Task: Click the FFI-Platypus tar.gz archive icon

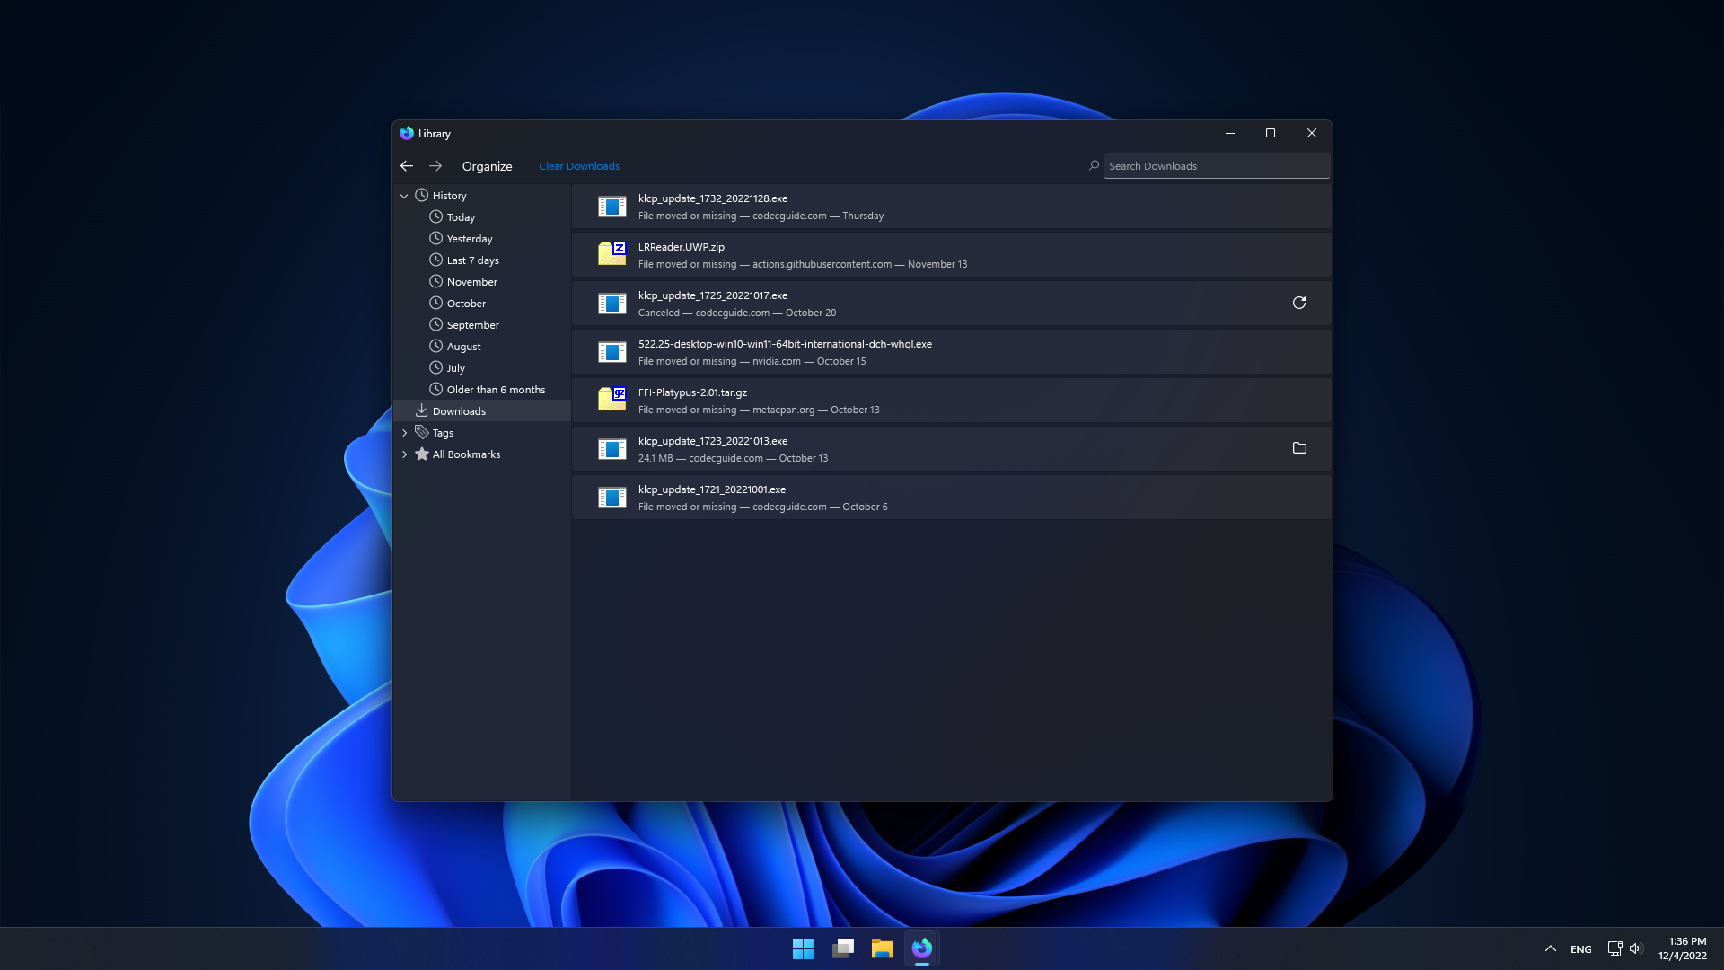Action: [612, 400]
